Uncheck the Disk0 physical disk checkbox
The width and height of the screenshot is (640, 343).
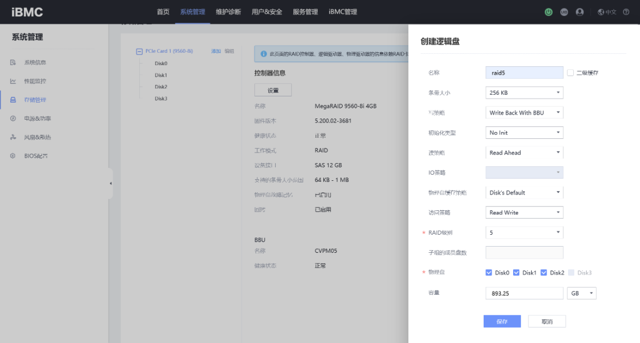489,272
